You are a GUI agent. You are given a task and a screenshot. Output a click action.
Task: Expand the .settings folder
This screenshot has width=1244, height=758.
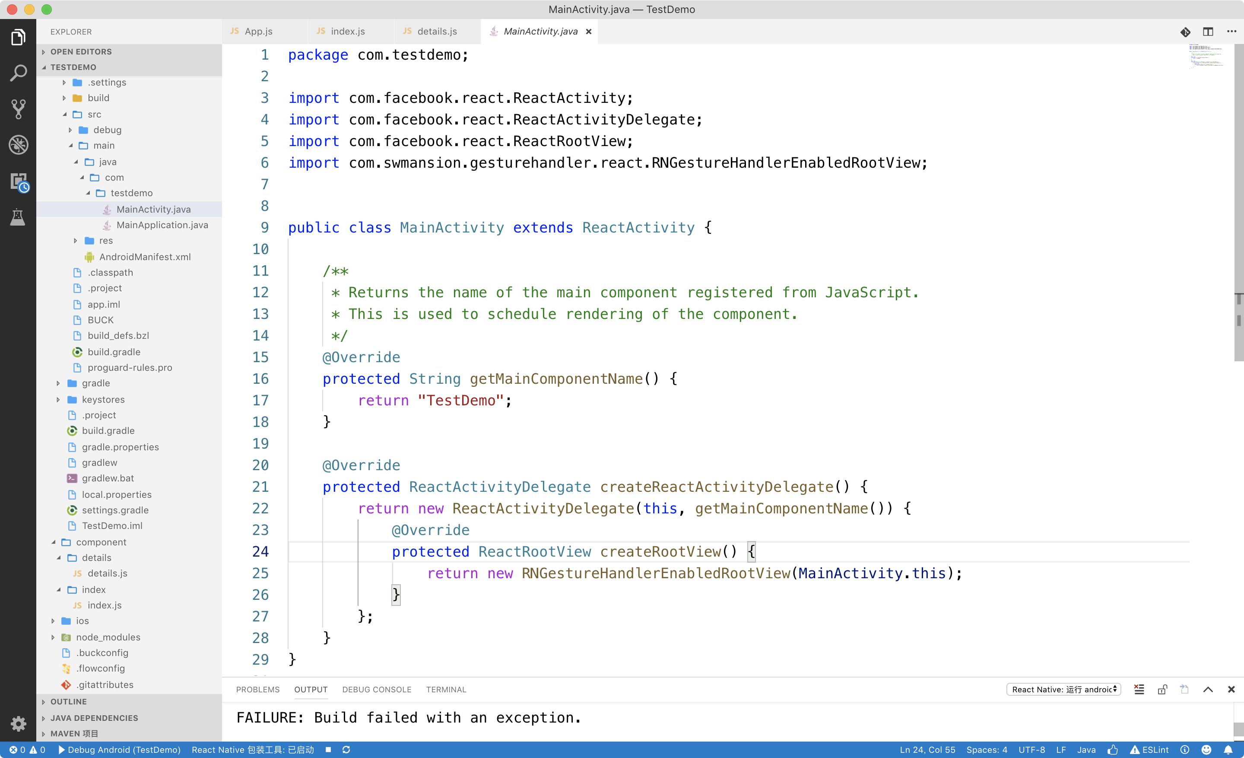pos(129,82)
